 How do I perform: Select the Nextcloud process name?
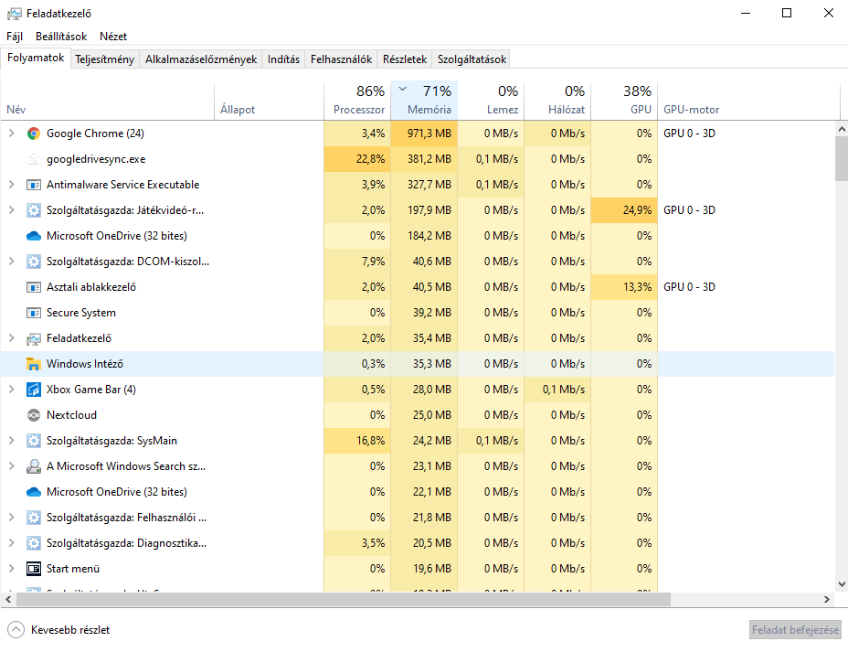[x=72, y=415]
